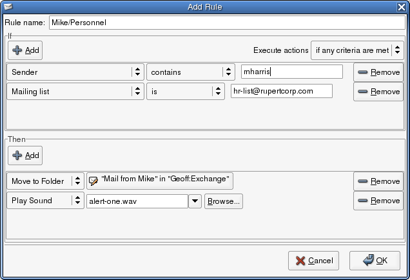Add a new action in the Then section

click(x=26, y=155)
